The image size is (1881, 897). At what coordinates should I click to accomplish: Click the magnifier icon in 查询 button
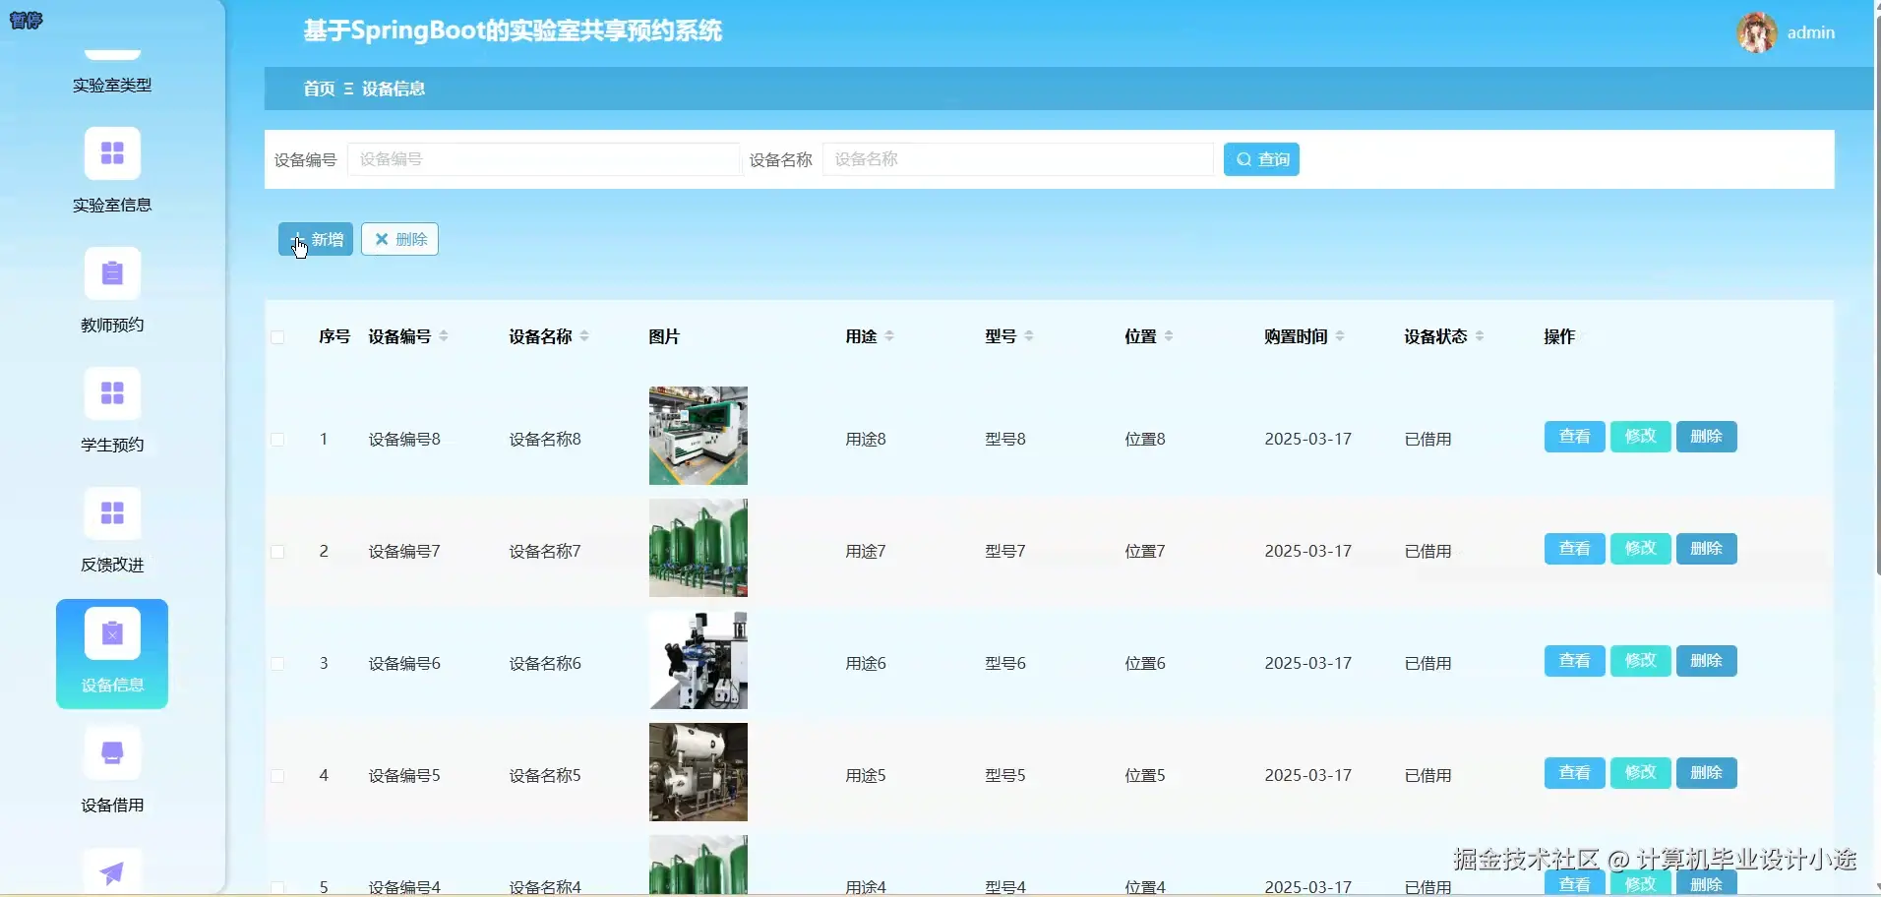point(1243,158)
